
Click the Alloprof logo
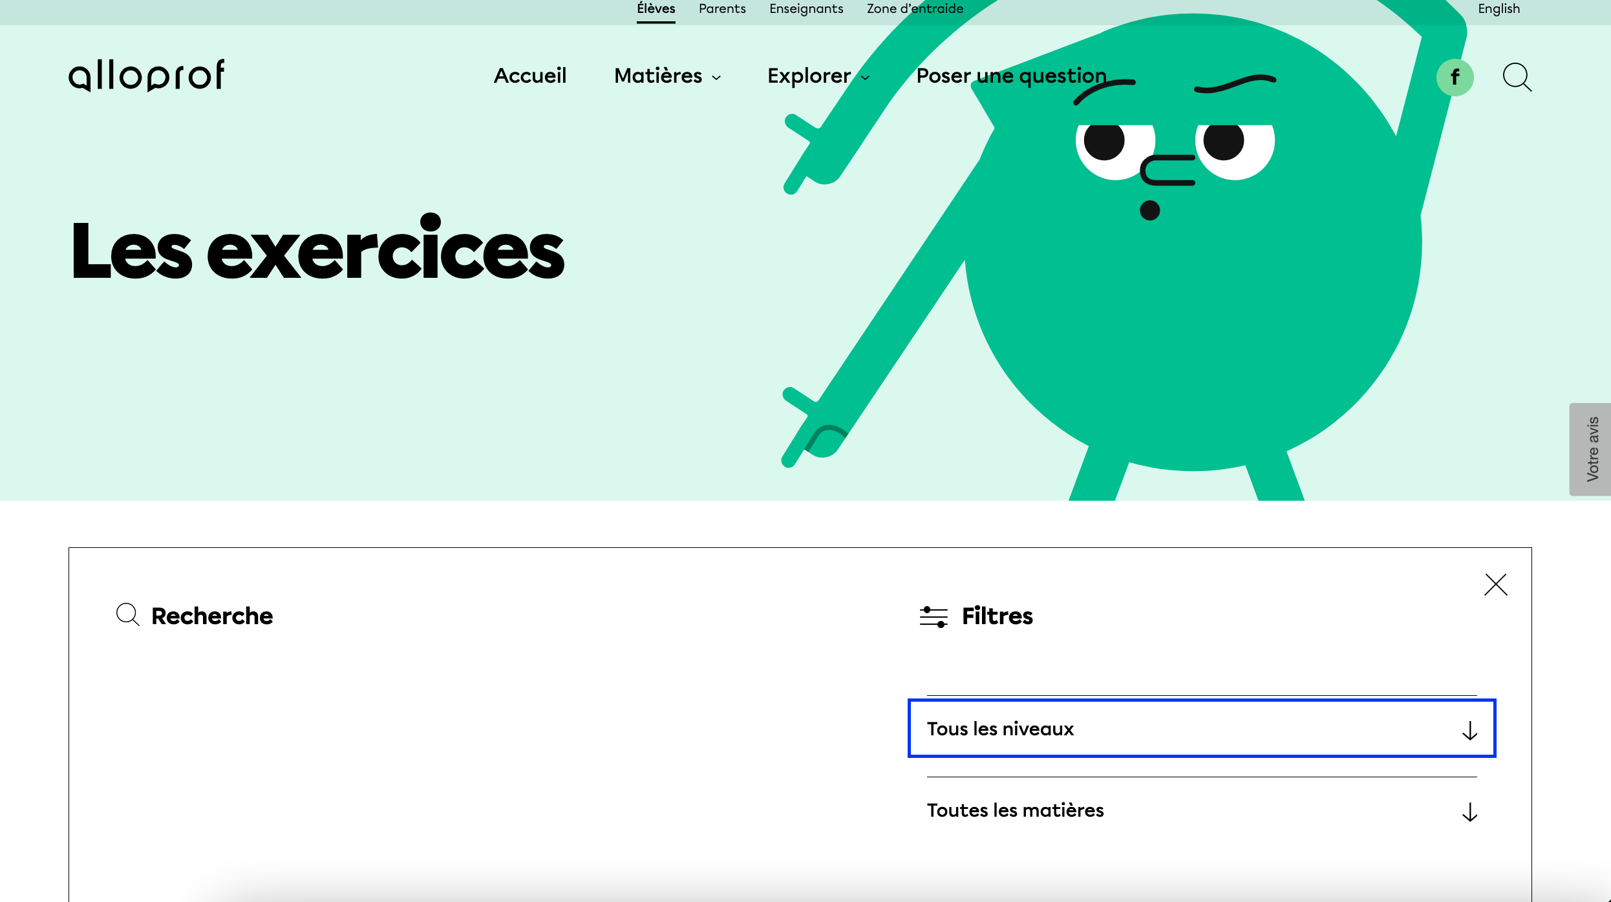pyautogui.click(x=147, y=76)
